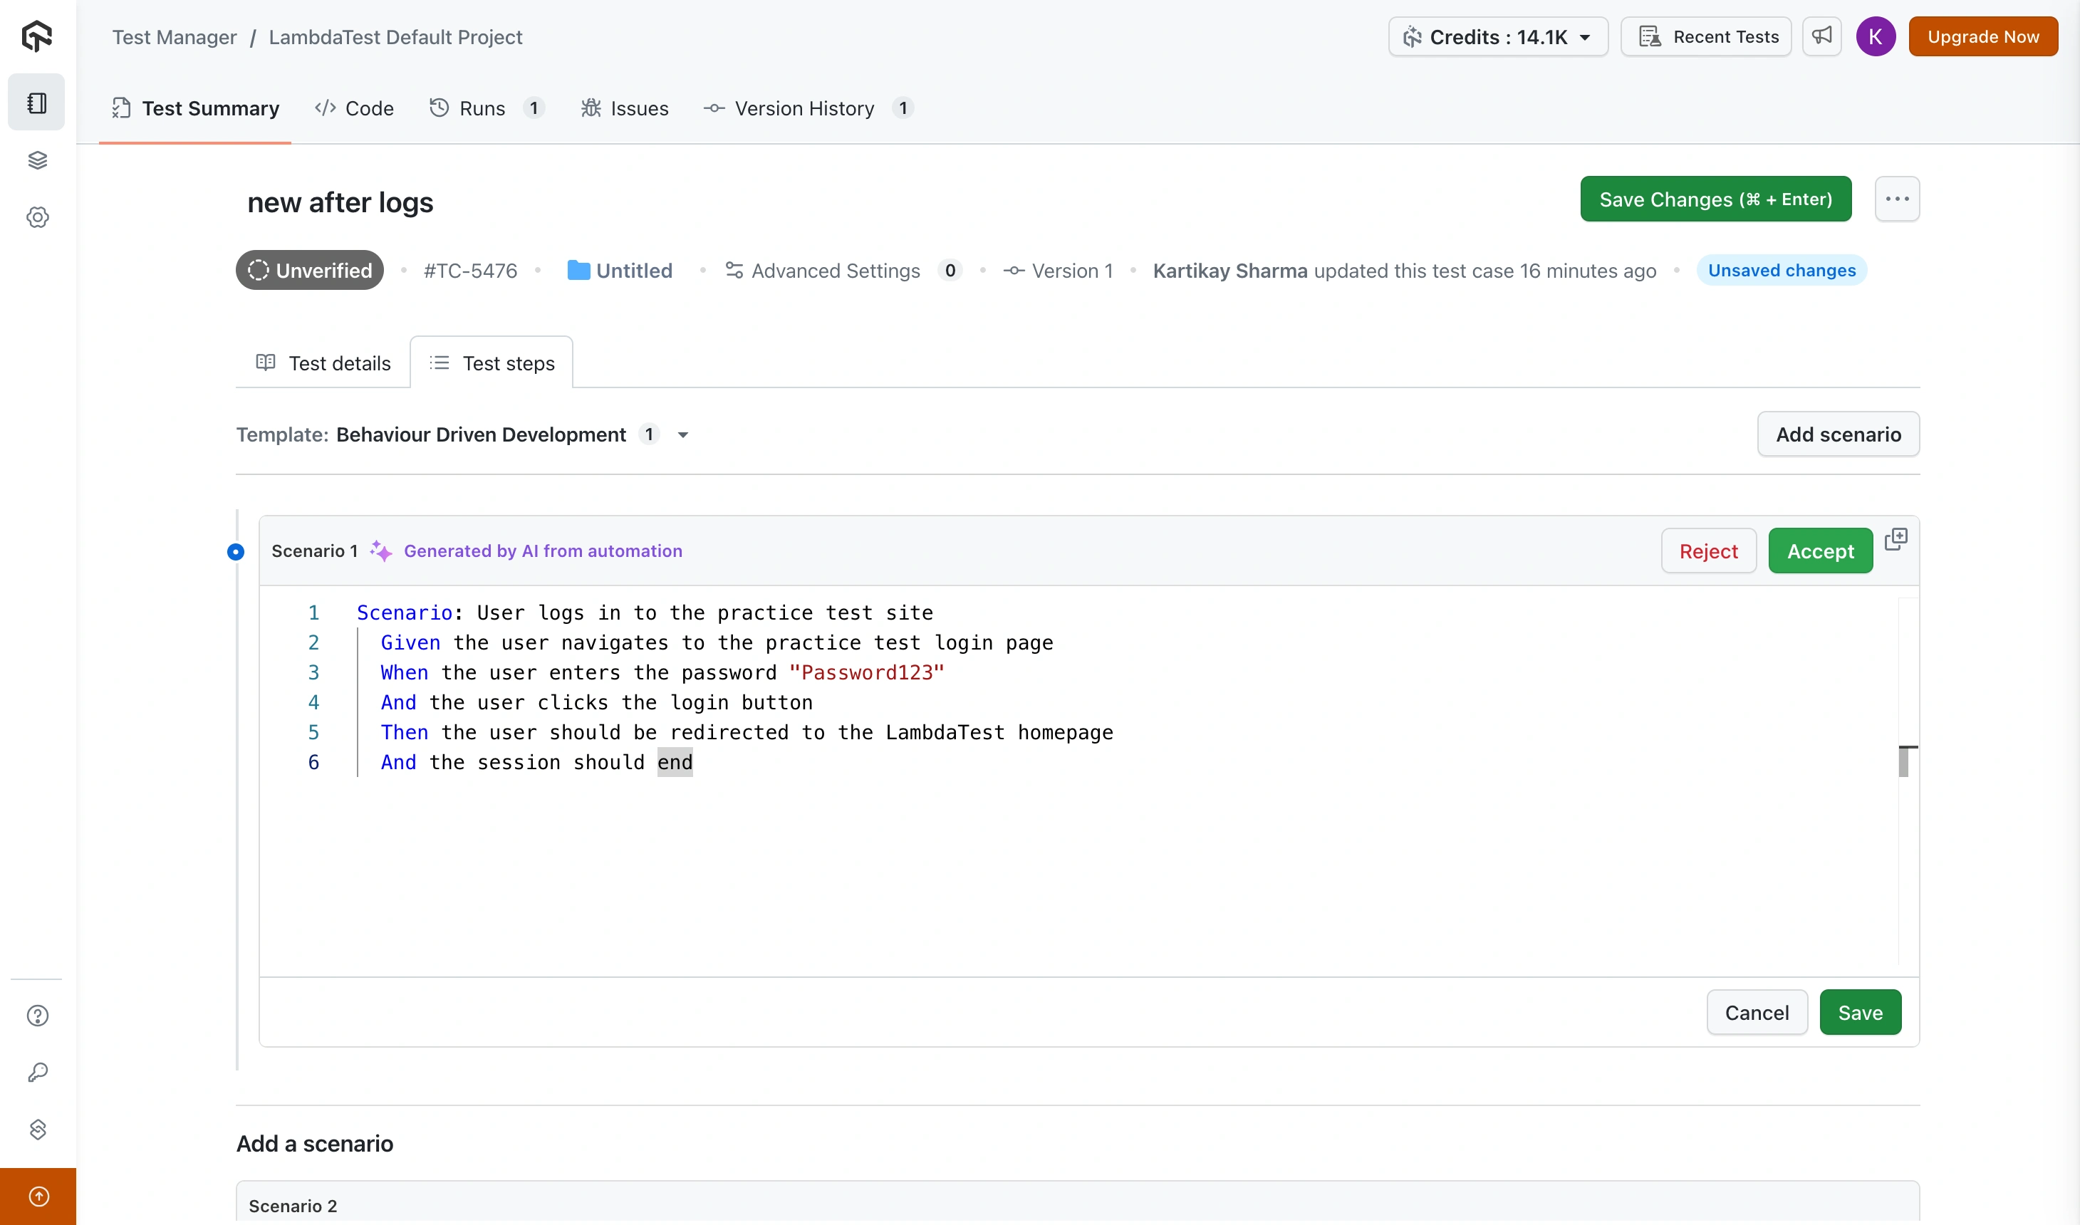2080x1225 pixels.
Task: Open the settings gear in the sidebar
Action: tap(37, 217)
